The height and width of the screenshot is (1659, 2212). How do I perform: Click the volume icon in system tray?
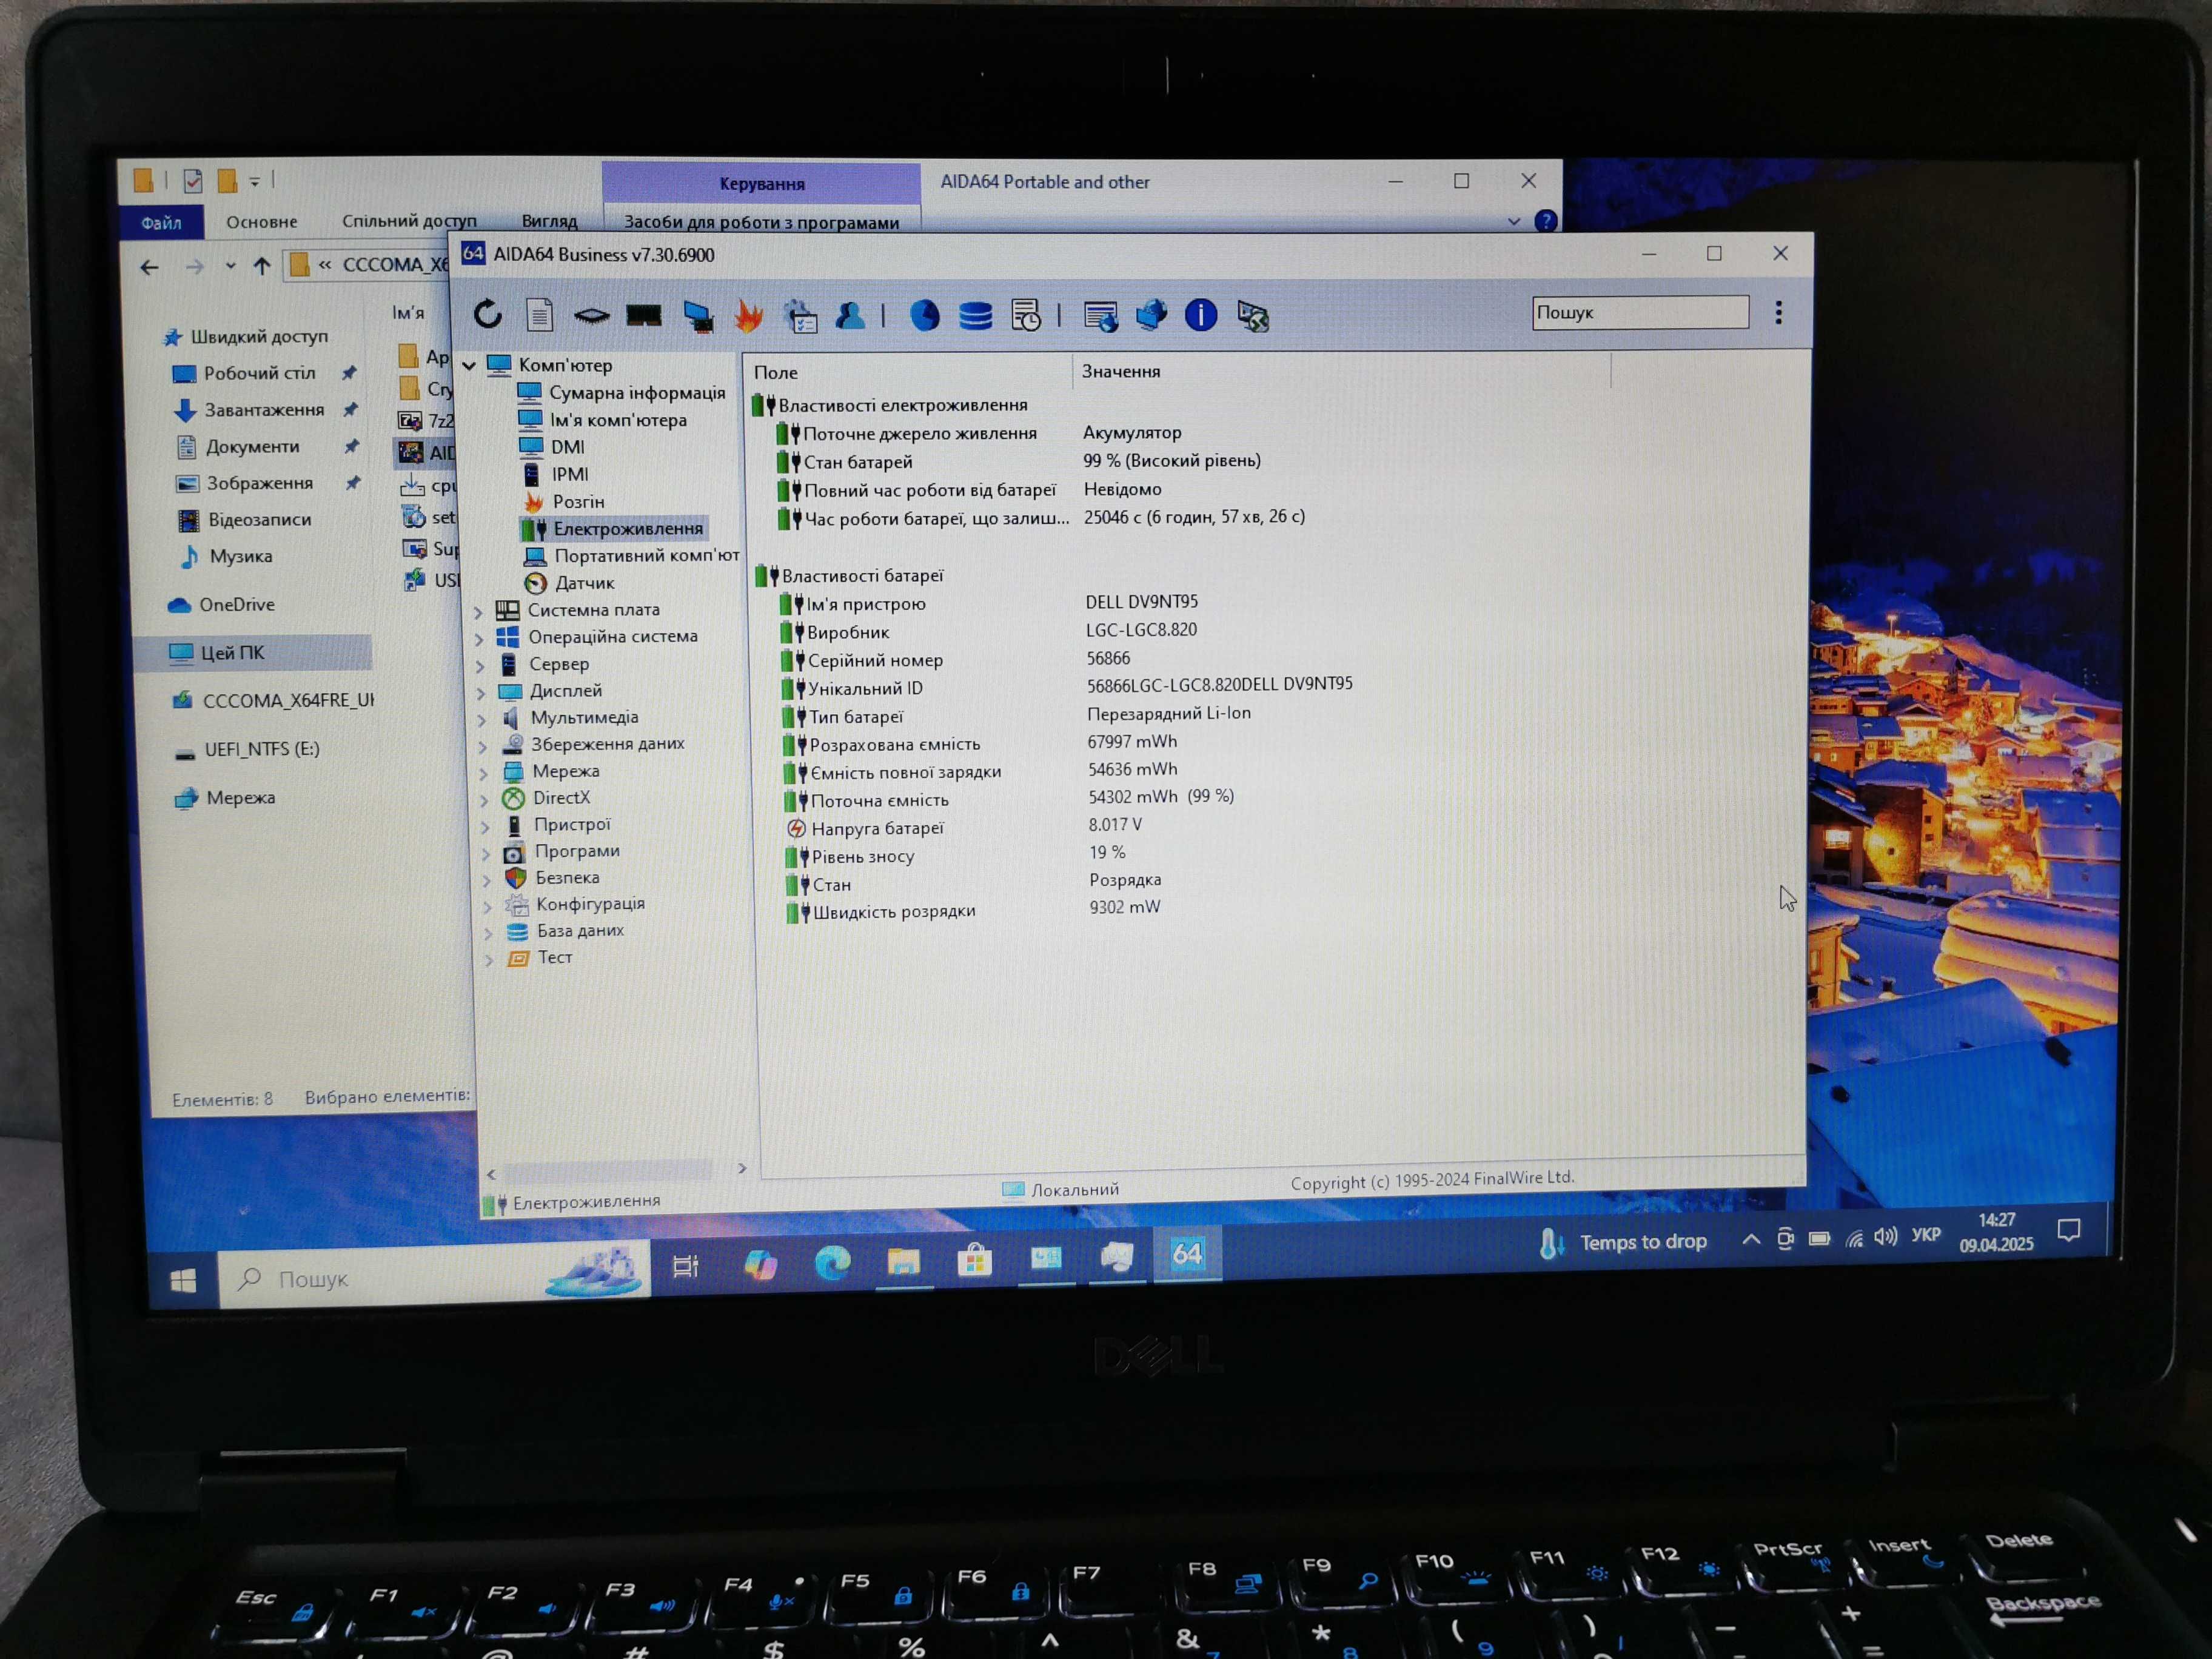point(1886,1237)
